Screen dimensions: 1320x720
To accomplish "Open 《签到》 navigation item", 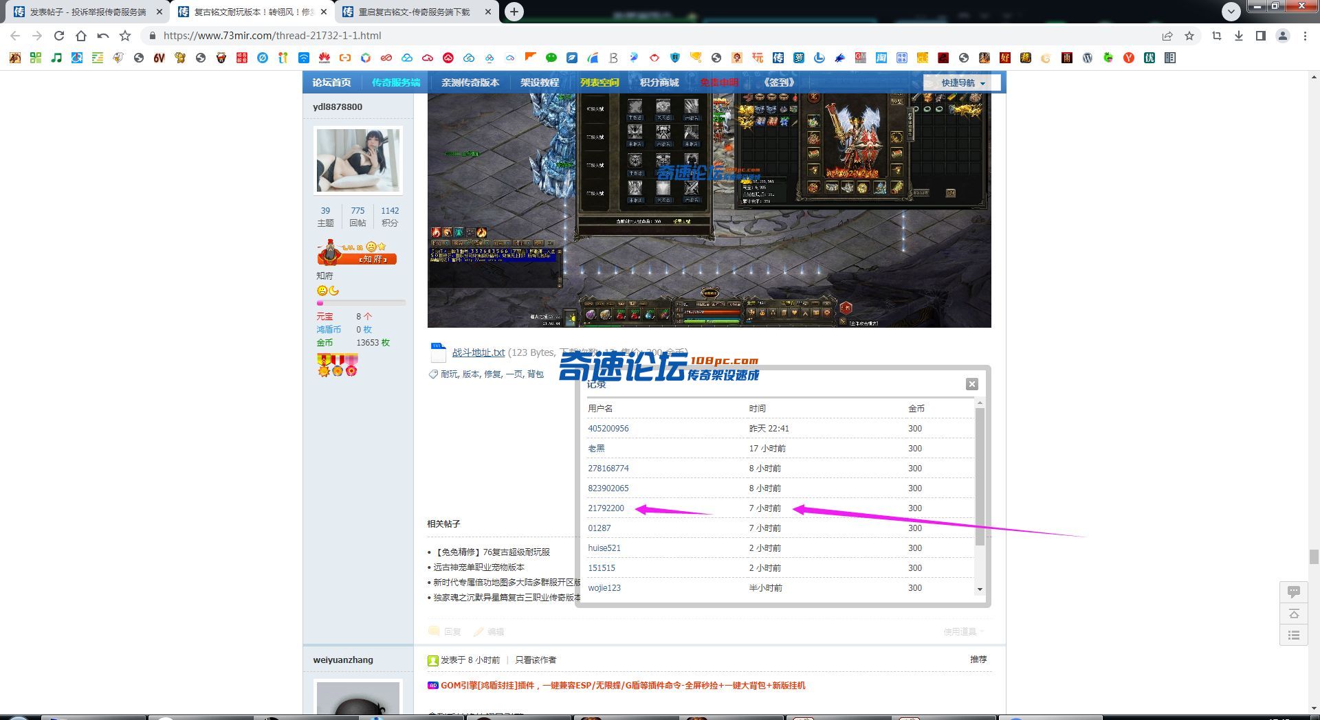I will tap(779, 82).
